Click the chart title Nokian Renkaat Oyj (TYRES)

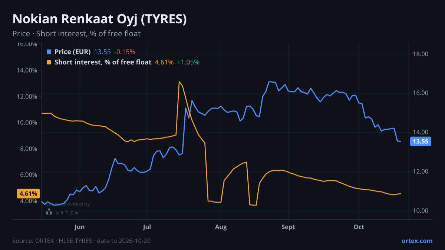click(100, 19)
